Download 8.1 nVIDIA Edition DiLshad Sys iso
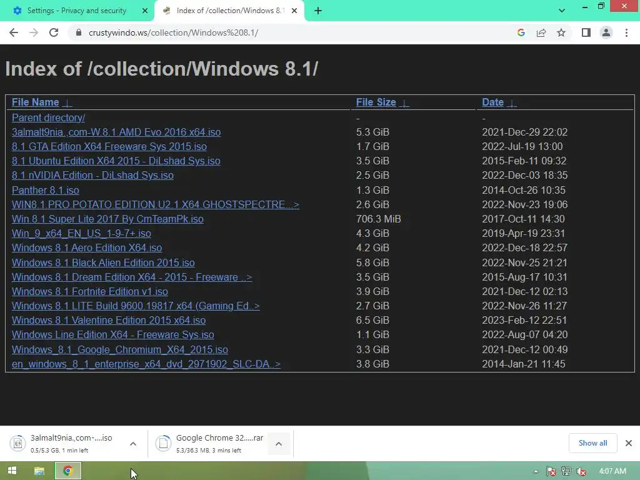 pos(92,175)
